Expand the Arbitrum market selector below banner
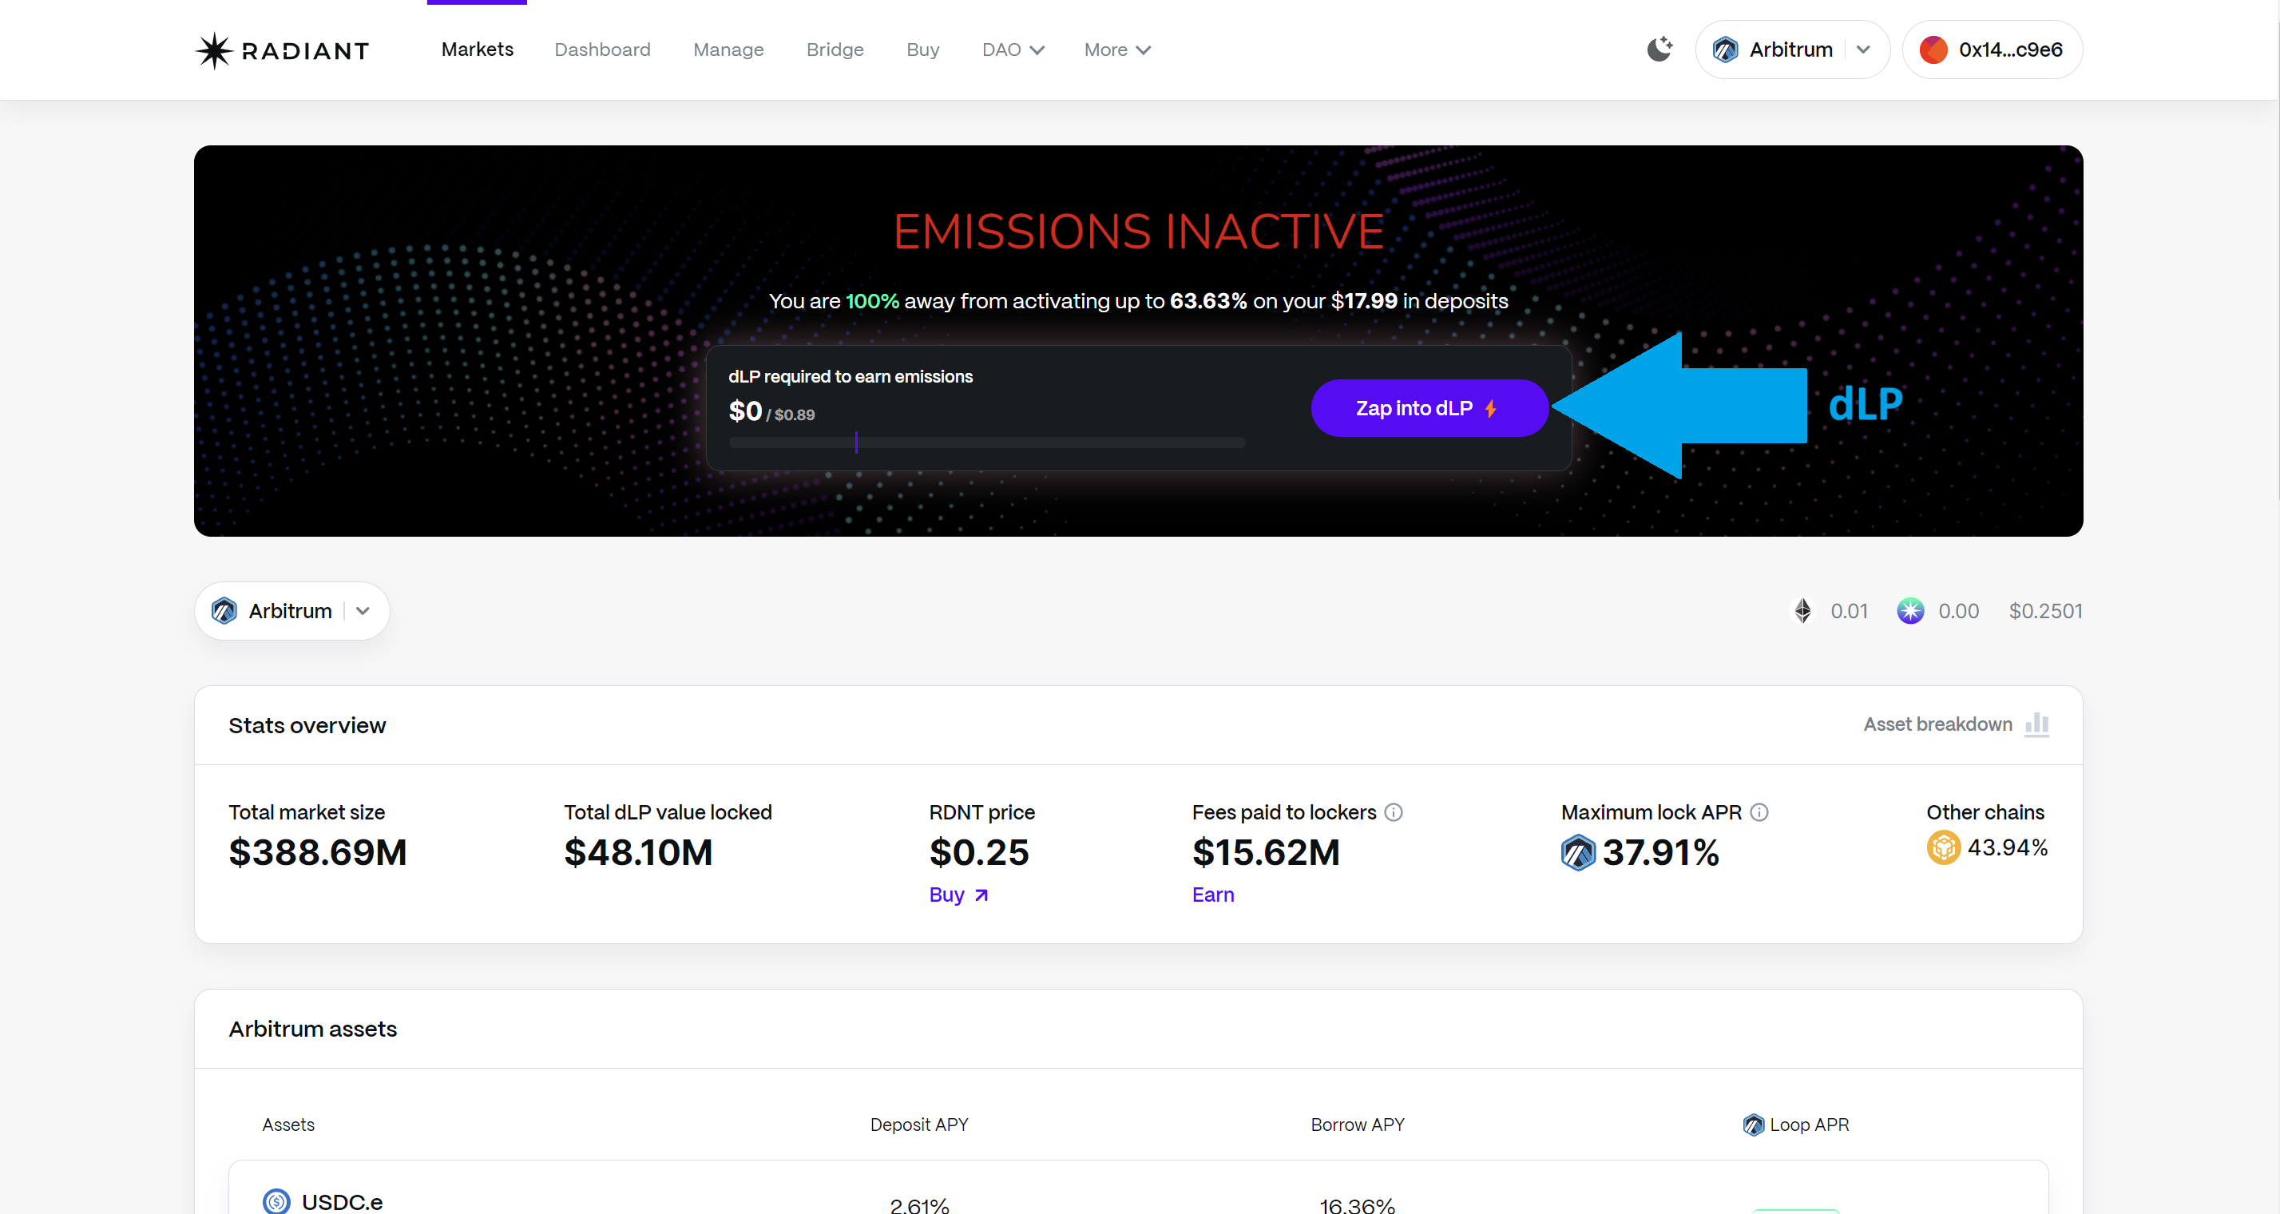Viewport: 2280px width, 1214px height. [362, 611]
